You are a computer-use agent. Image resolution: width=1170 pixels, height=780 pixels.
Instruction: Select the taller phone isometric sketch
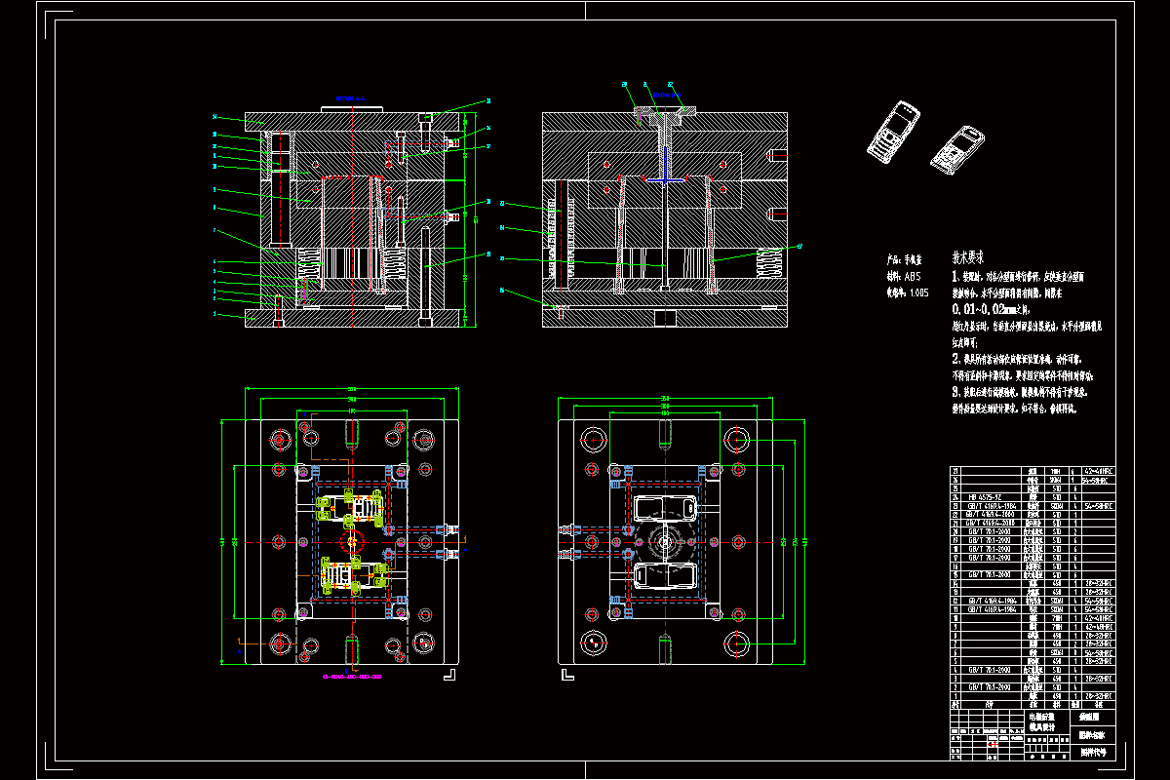pos(893,132)
